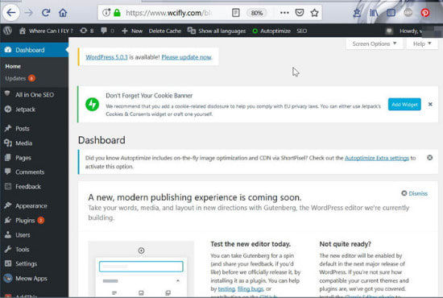Go back with the browser back arrow
Screen dimensions: 443x298
11,13
